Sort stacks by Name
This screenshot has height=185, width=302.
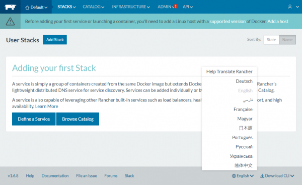point(287,40)
